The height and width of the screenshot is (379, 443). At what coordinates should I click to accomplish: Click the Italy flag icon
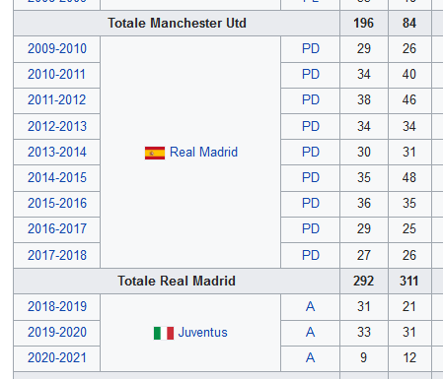(x=164, y=333)
